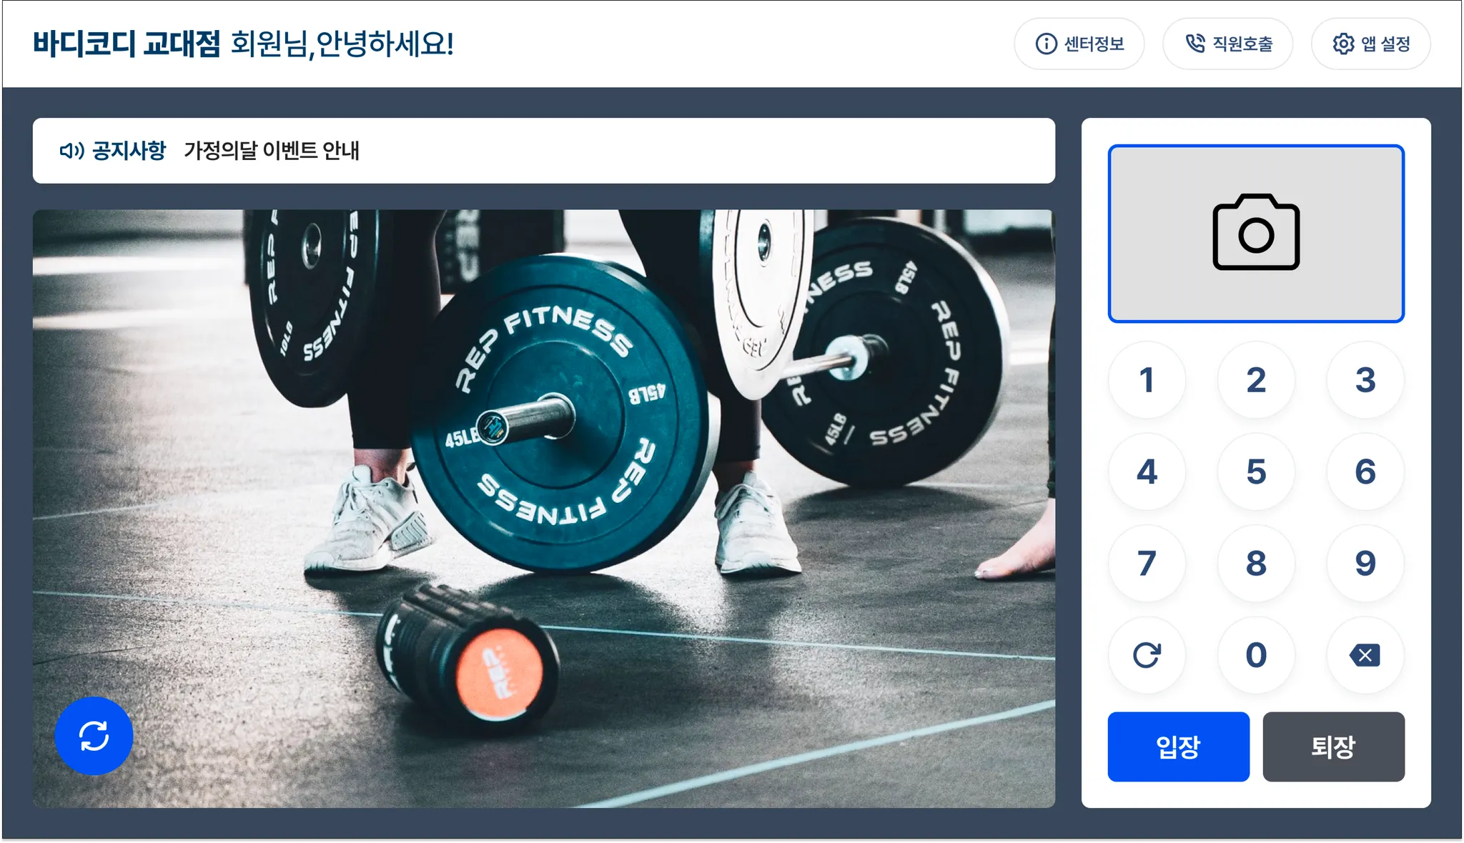Image resolution: width=1464 pixels, height=843 pixels.
Task: Tap the 입장 entry button
Action: 1178,747
